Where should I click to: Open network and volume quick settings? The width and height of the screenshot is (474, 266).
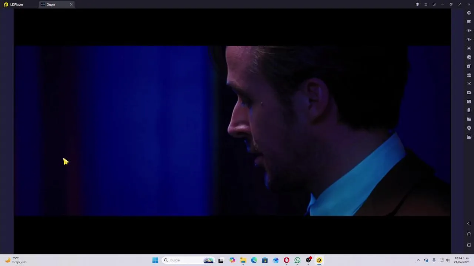pos(445,260)
